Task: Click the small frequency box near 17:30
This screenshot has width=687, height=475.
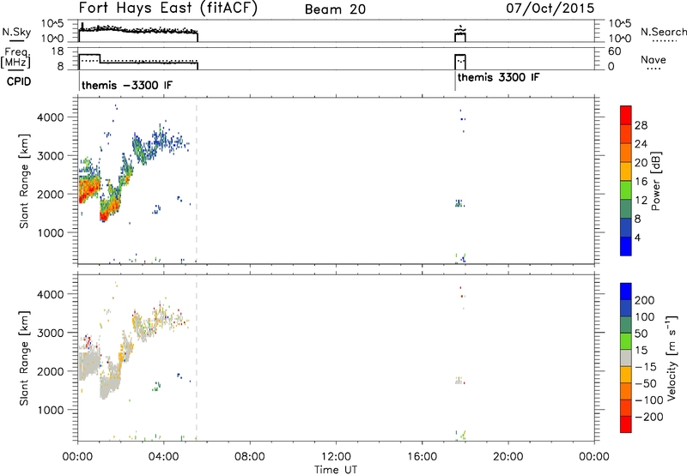Action: point(460,62)
